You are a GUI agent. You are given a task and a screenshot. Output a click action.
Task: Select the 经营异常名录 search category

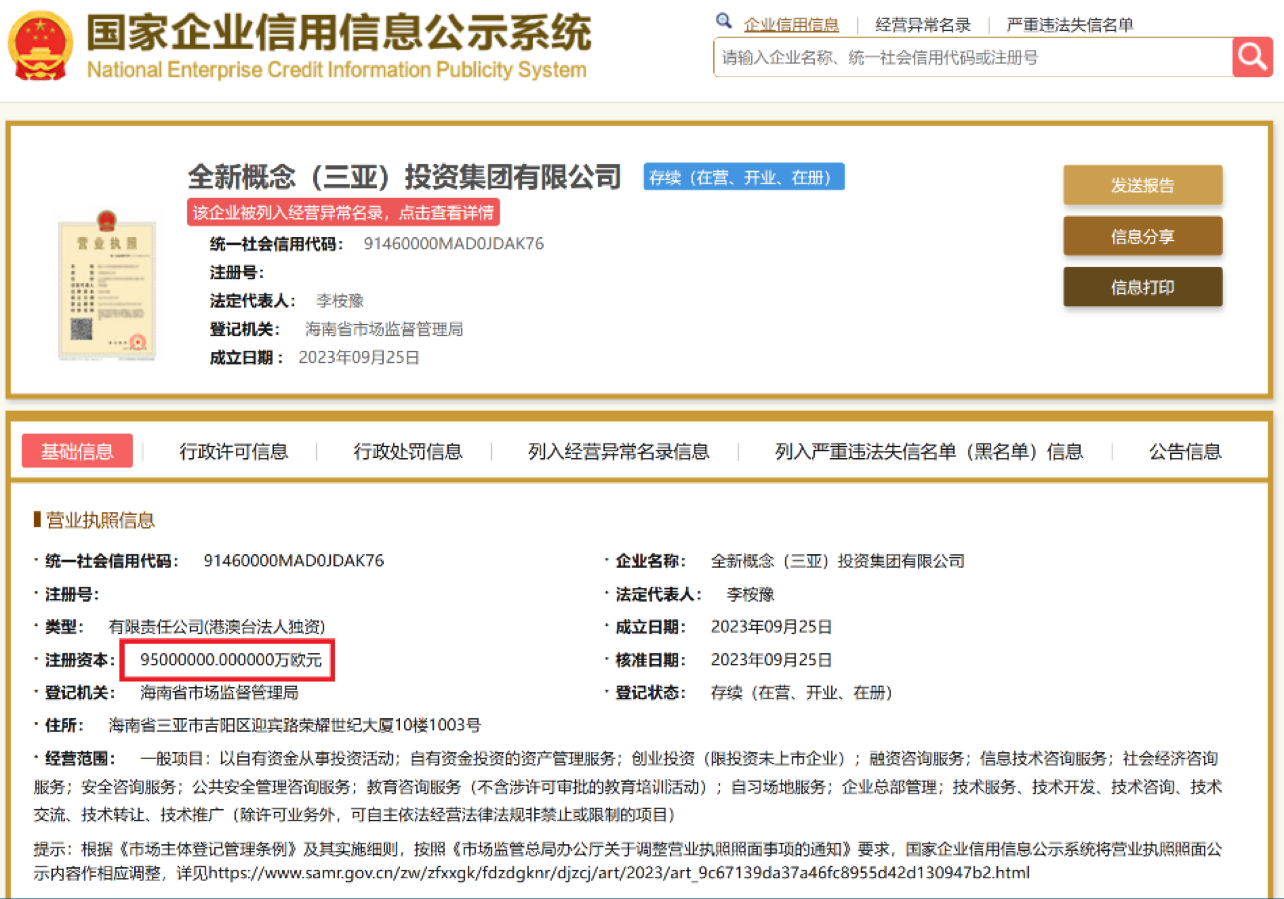click(x=923, y=25)
